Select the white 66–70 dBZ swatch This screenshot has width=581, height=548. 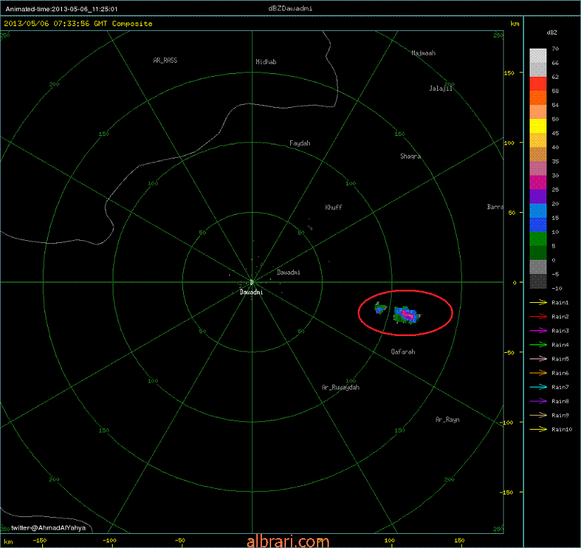pyautogui.click(x=538, y=56)
